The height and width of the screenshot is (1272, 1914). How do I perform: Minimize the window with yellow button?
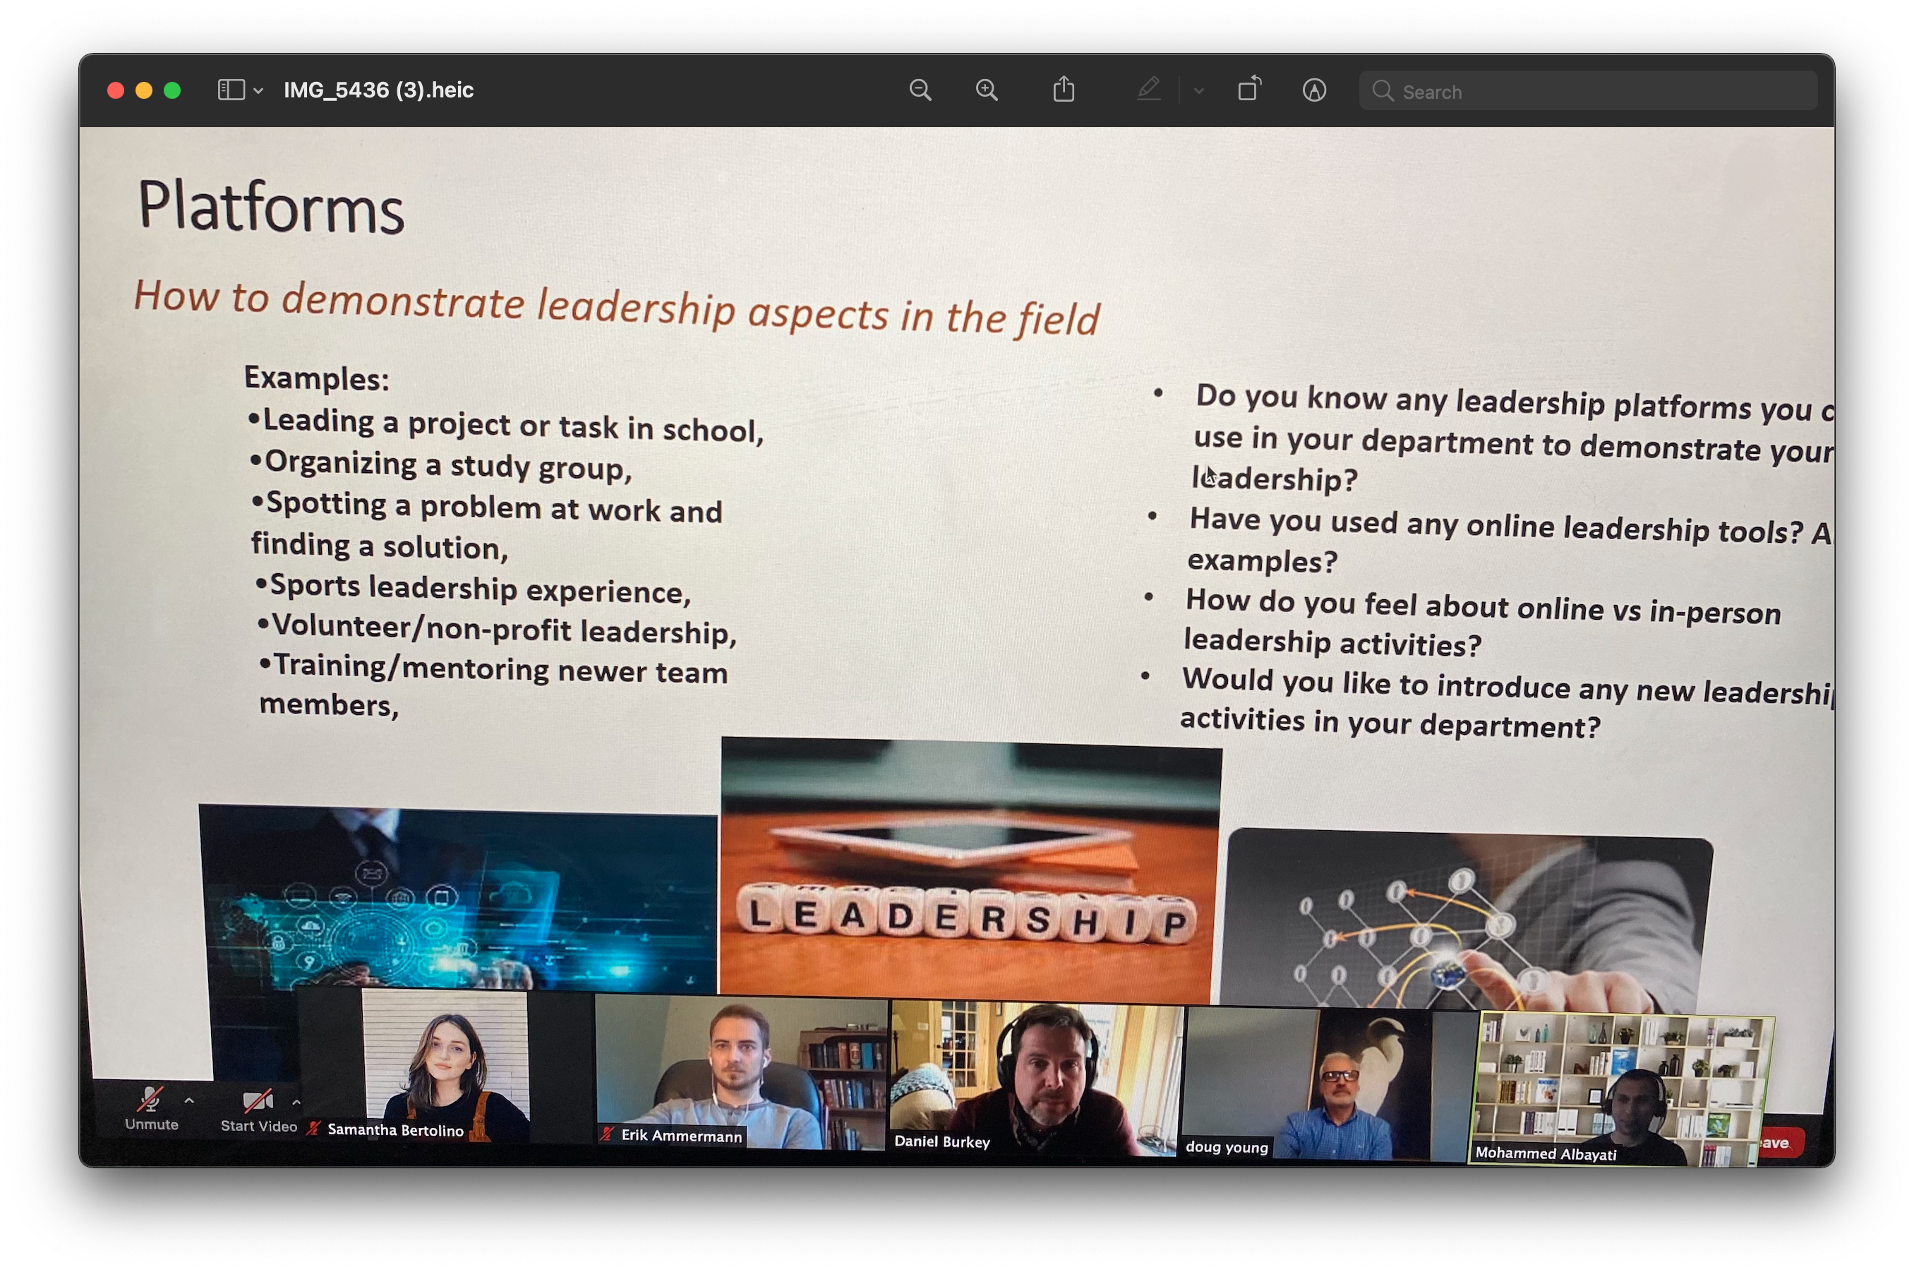143,90
